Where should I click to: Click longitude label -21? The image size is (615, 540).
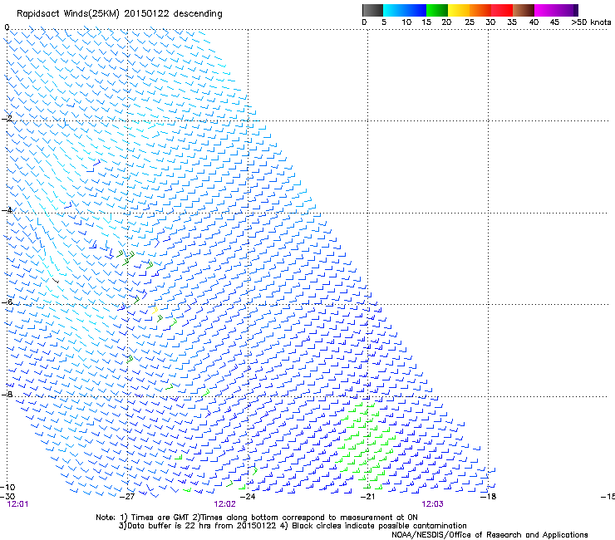[368, 497]
